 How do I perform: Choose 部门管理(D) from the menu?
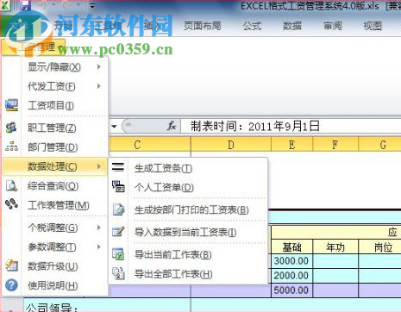55,147
